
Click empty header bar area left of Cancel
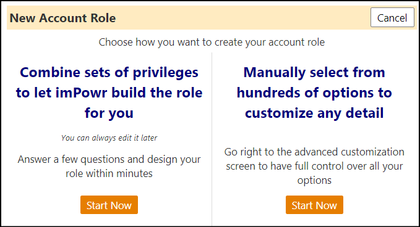(x=241, y=18)
